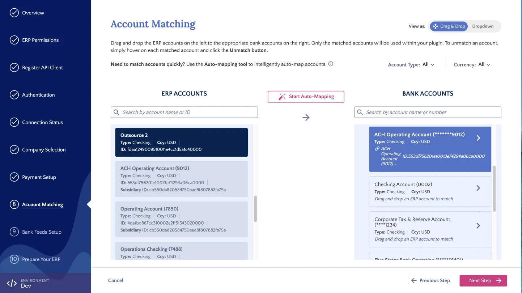The height and width of the screenshot is (293, 522).
Task: Click the Connection Status checkmark icon
Action: click(x=14, y=122)
